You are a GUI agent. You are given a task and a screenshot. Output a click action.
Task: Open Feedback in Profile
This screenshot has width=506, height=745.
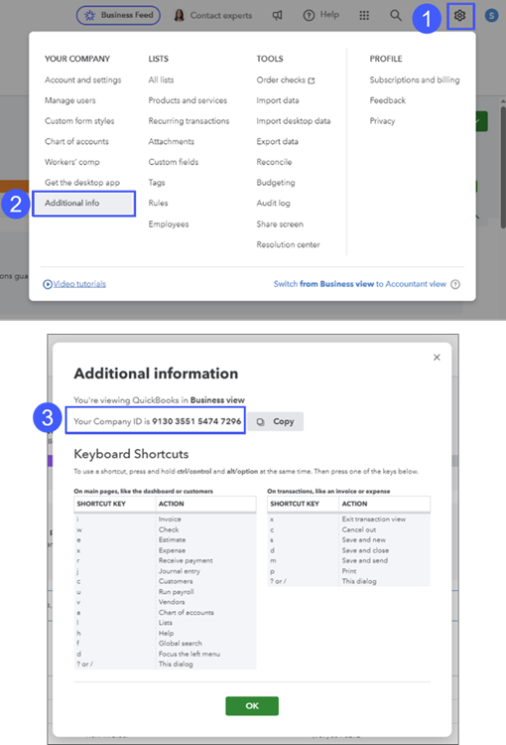(x=388, y=100)
